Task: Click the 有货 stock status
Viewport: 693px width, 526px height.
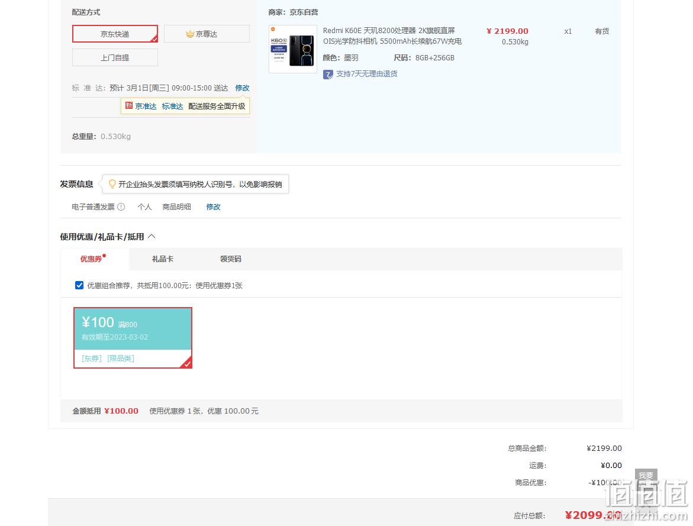Action: (x=602, y=31)
